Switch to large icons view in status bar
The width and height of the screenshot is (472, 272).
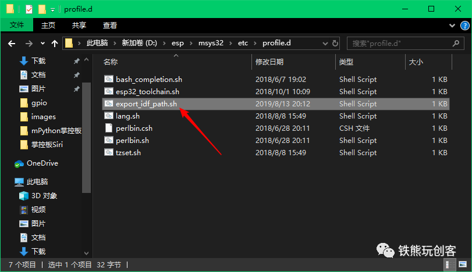(463, 264)
